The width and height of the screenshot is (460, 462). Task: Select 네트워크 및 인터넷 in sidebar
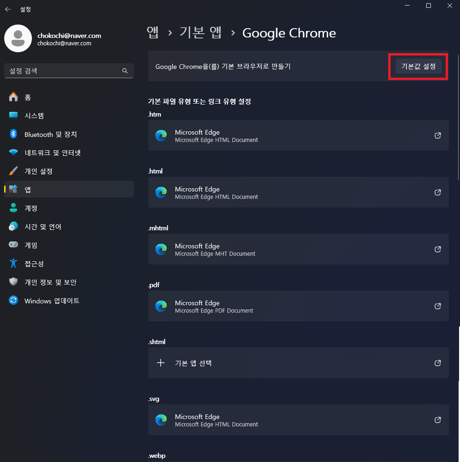68,152
